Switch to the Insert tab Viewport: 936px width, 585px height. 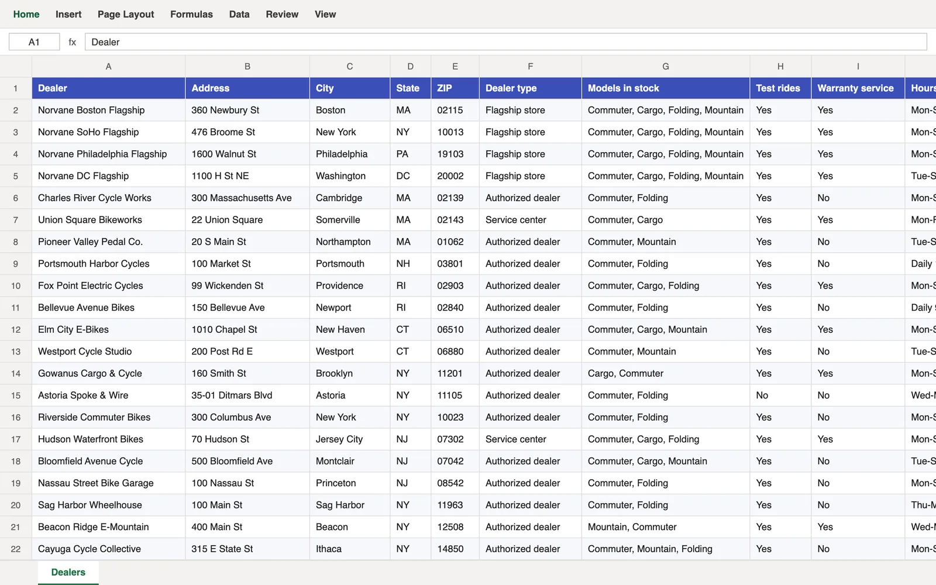pyautogui.click(x=68, y=14)
